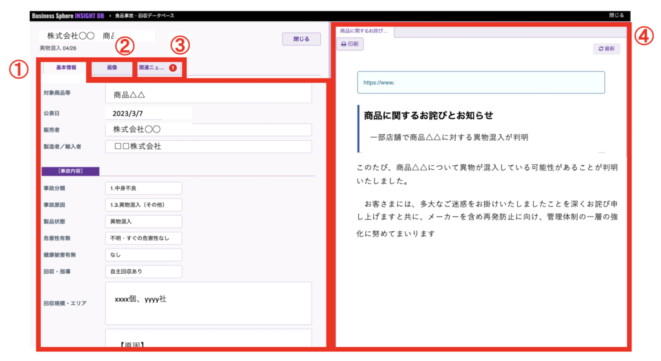Click the 事故原因 field showing 1.3.異物混入

tap(143, 205)
